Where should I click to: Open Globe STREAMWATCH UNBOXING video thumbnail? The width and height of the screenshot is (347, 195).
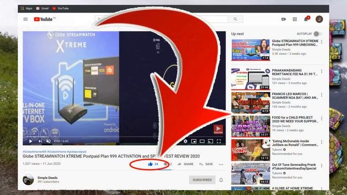point(250,50)
